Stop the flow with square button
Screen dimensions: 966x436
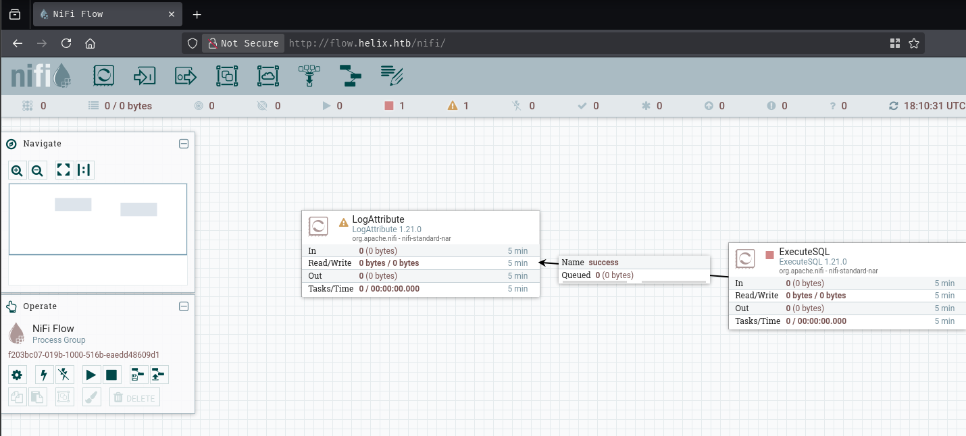tap(111, 375)
